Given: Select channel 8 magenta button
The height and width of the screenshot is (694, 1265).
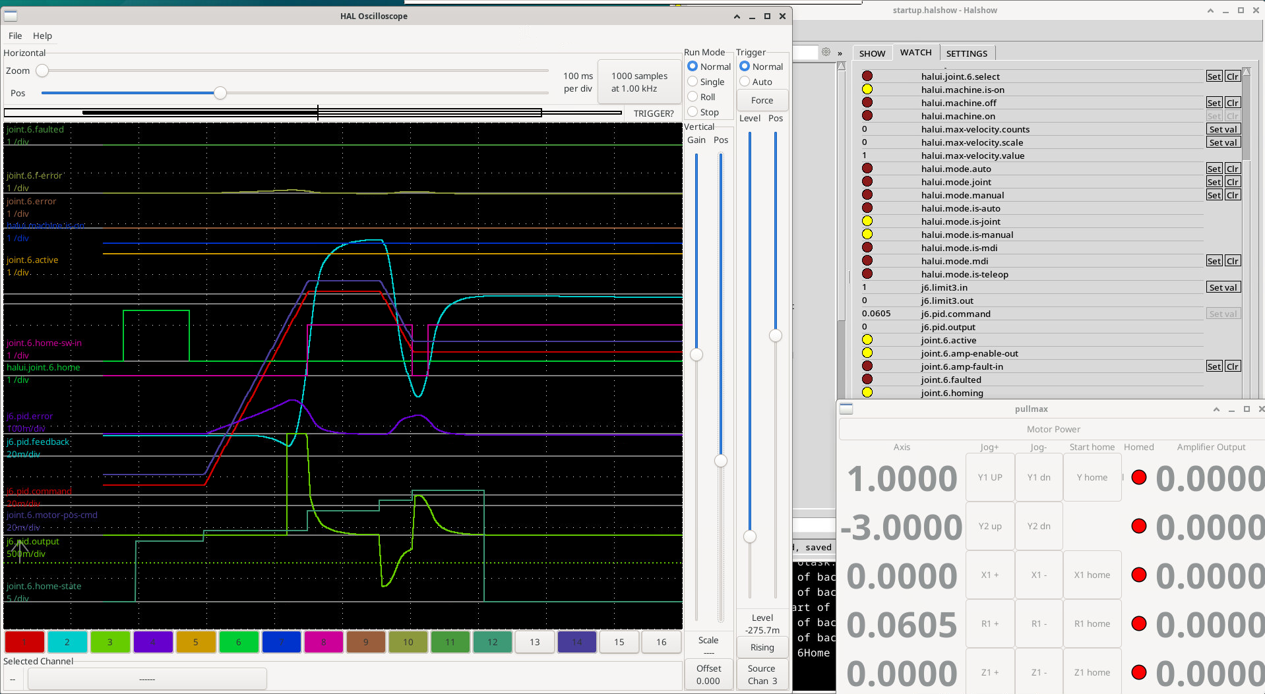Looking at the screenshot, I should [323, 642].
